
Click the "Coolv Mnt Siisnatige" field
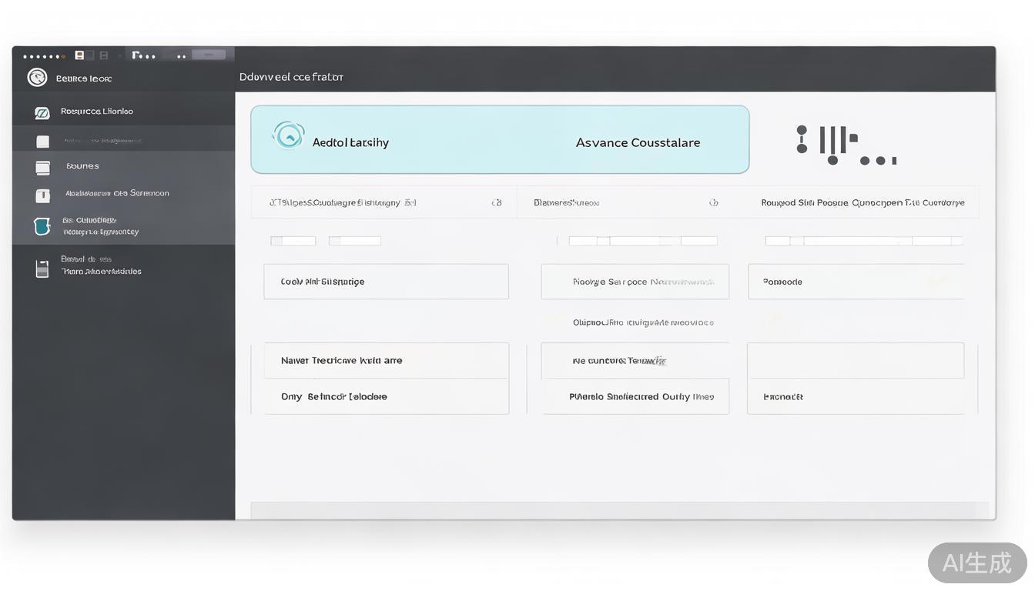tap(386, 282)
